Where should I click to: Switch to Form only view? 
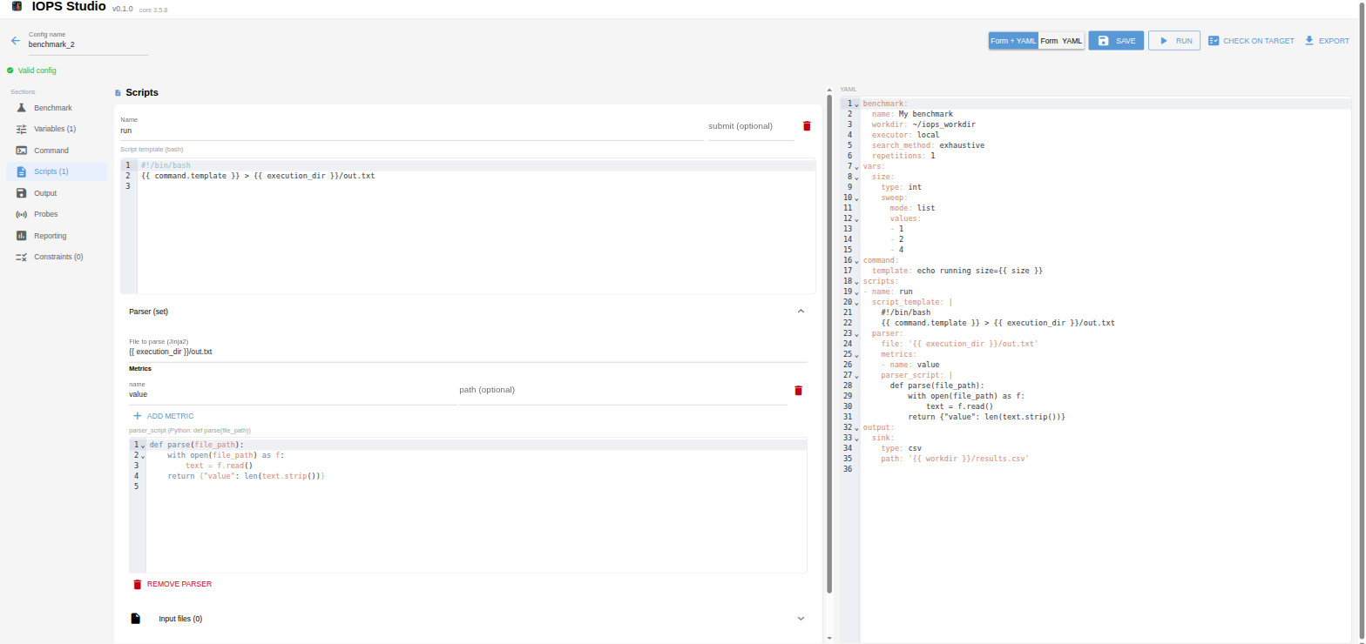click(1049, 41)
